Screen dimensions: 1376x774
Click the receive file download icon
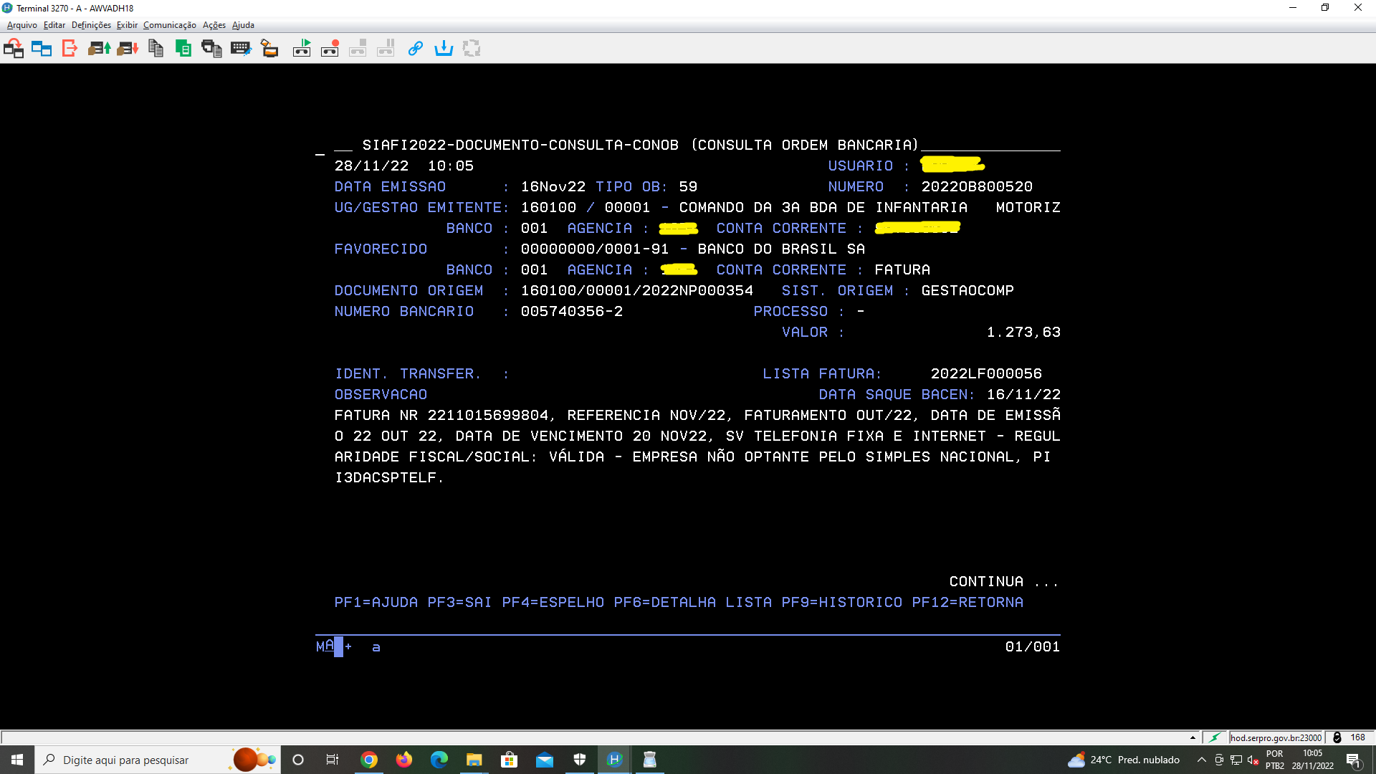click(128, 49)
